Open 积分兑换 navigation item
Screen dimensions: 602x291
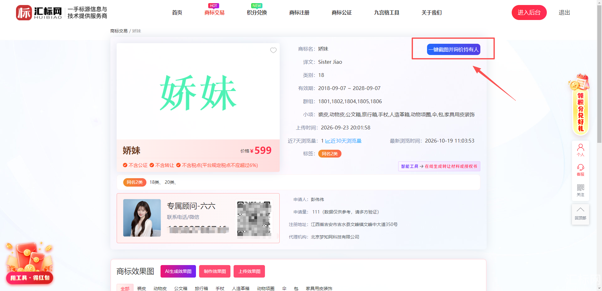click(257, 13)
